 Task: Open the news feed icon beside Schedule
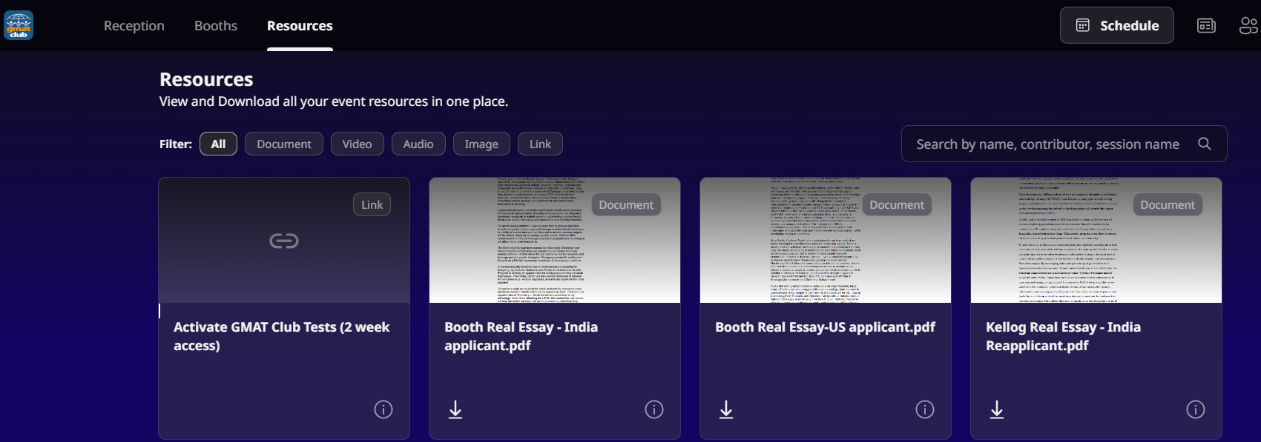(1206, 26)
